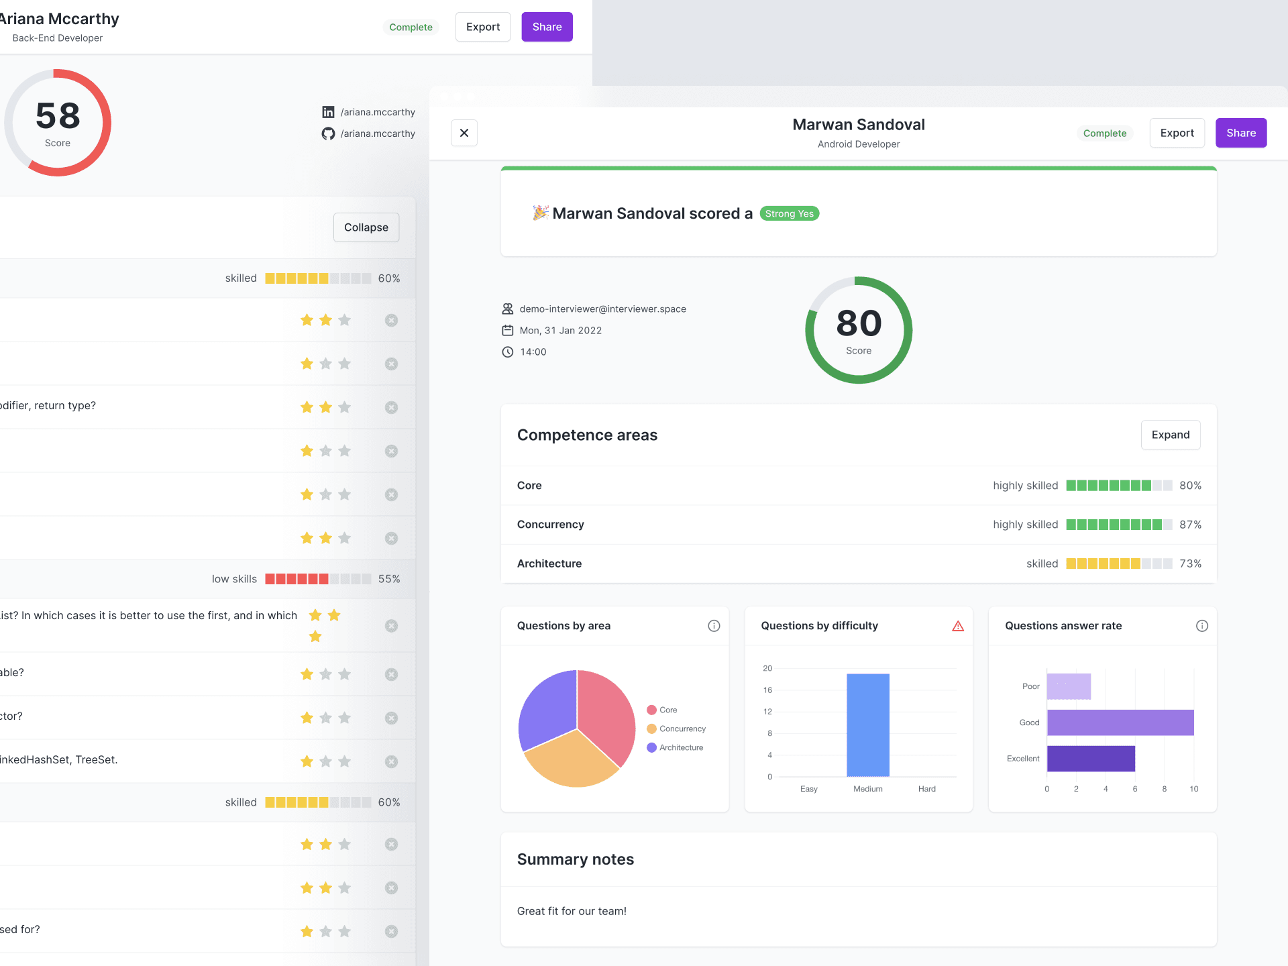Expand the Competence areas section
Image resolution: width=1288 pixels, height=966 pixels.
click(x=1170, y=435)
